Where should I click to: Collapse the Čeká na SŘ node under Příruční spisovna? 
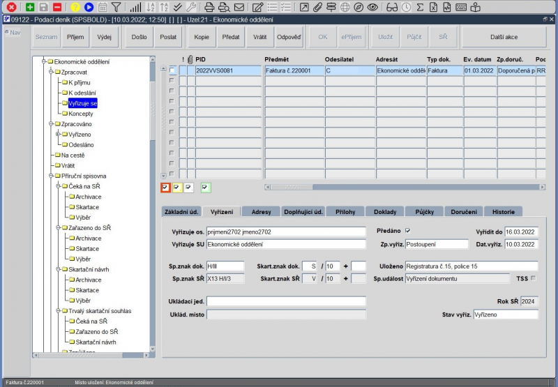[58, 186]
